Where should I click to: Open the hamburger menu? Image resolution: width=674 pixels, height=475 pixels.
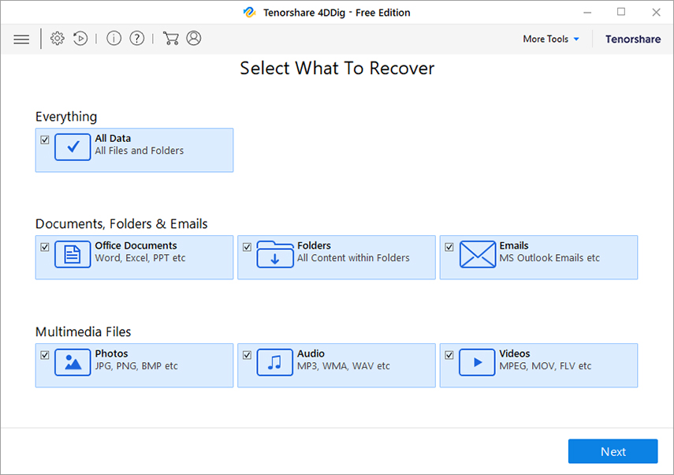pyautogui.click(x=21, y=38)
